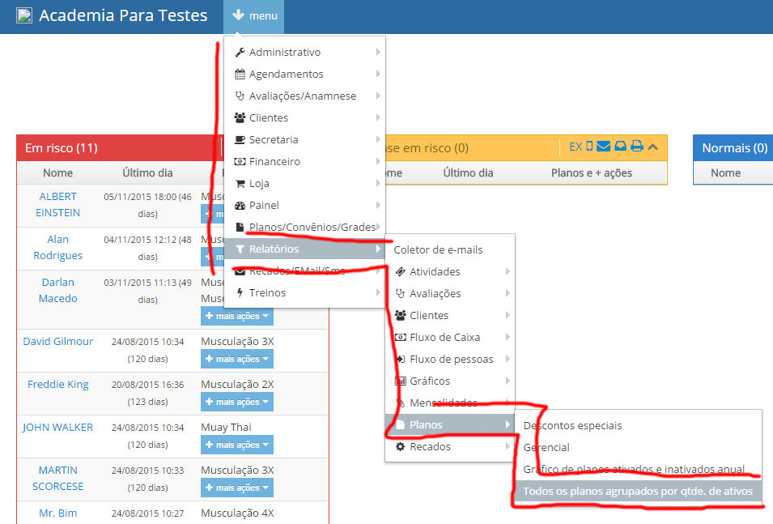Open the Treinos menu item
Image resolution: width=773 pixels, height=524 pixels.
coord(267,293)
